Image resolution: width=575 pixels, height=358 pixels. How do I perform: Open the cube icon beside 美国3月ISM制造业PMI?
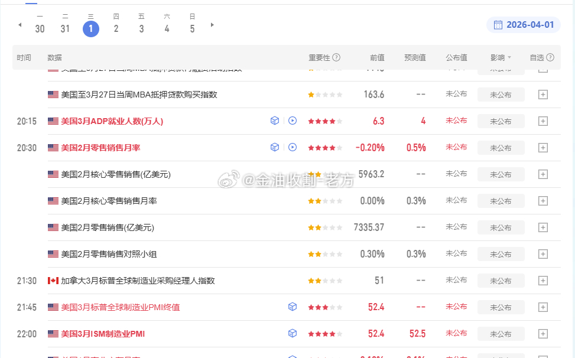point(293,333)
